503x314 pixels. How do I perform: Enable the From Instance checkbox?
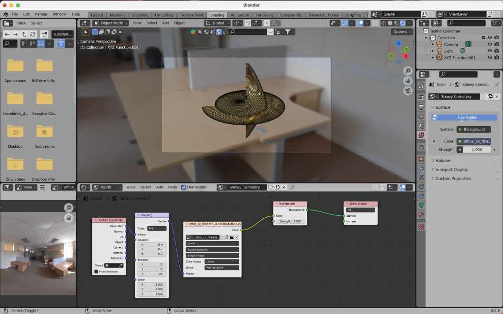(97, 271)
